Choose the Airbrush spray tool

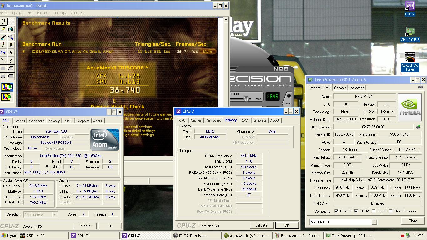pyautogui.click(x=3, y=53)
